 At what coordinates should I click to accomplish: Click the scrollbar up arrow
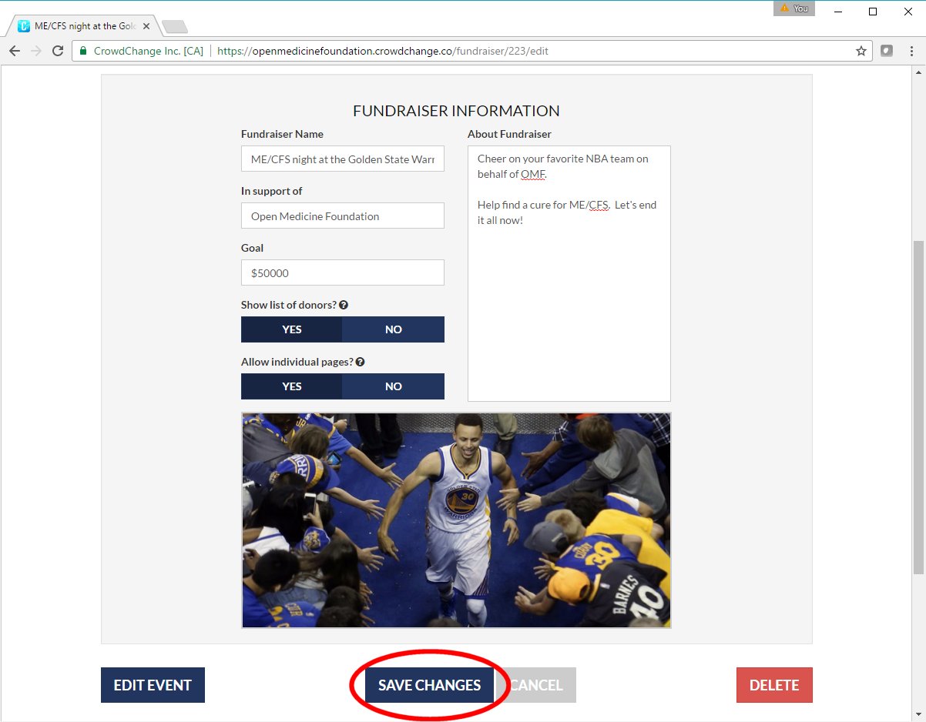(x=918, y=72)
